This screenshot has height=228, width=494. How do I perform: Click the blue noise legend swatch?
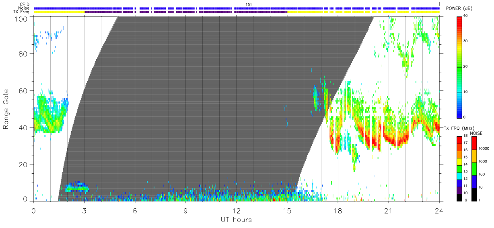[474, 182]
